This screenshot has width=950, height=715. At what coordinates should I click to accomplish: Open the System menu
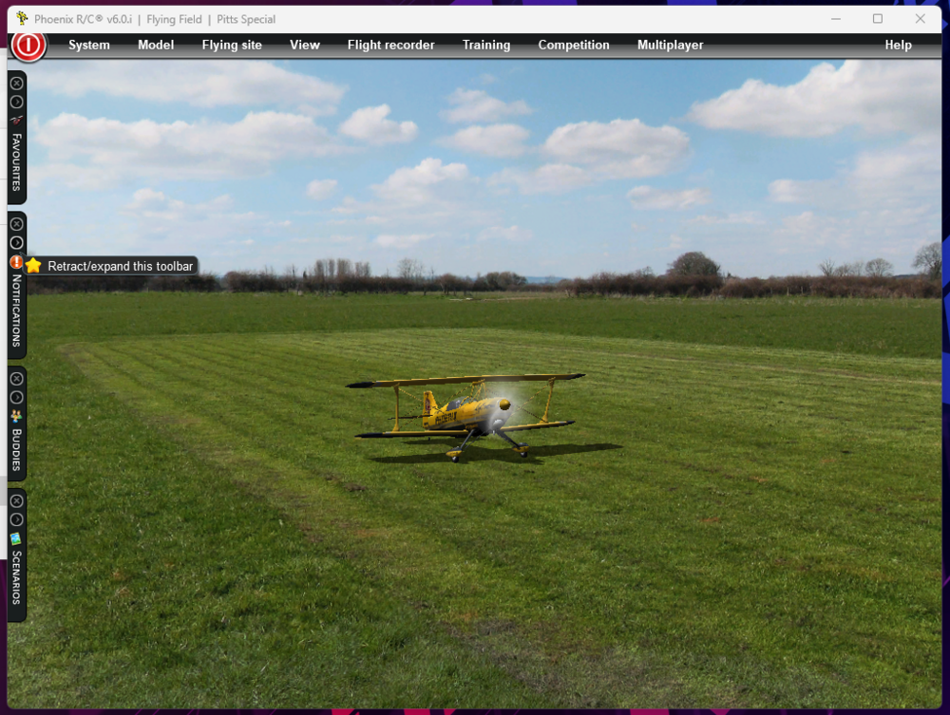coord(89,45)
